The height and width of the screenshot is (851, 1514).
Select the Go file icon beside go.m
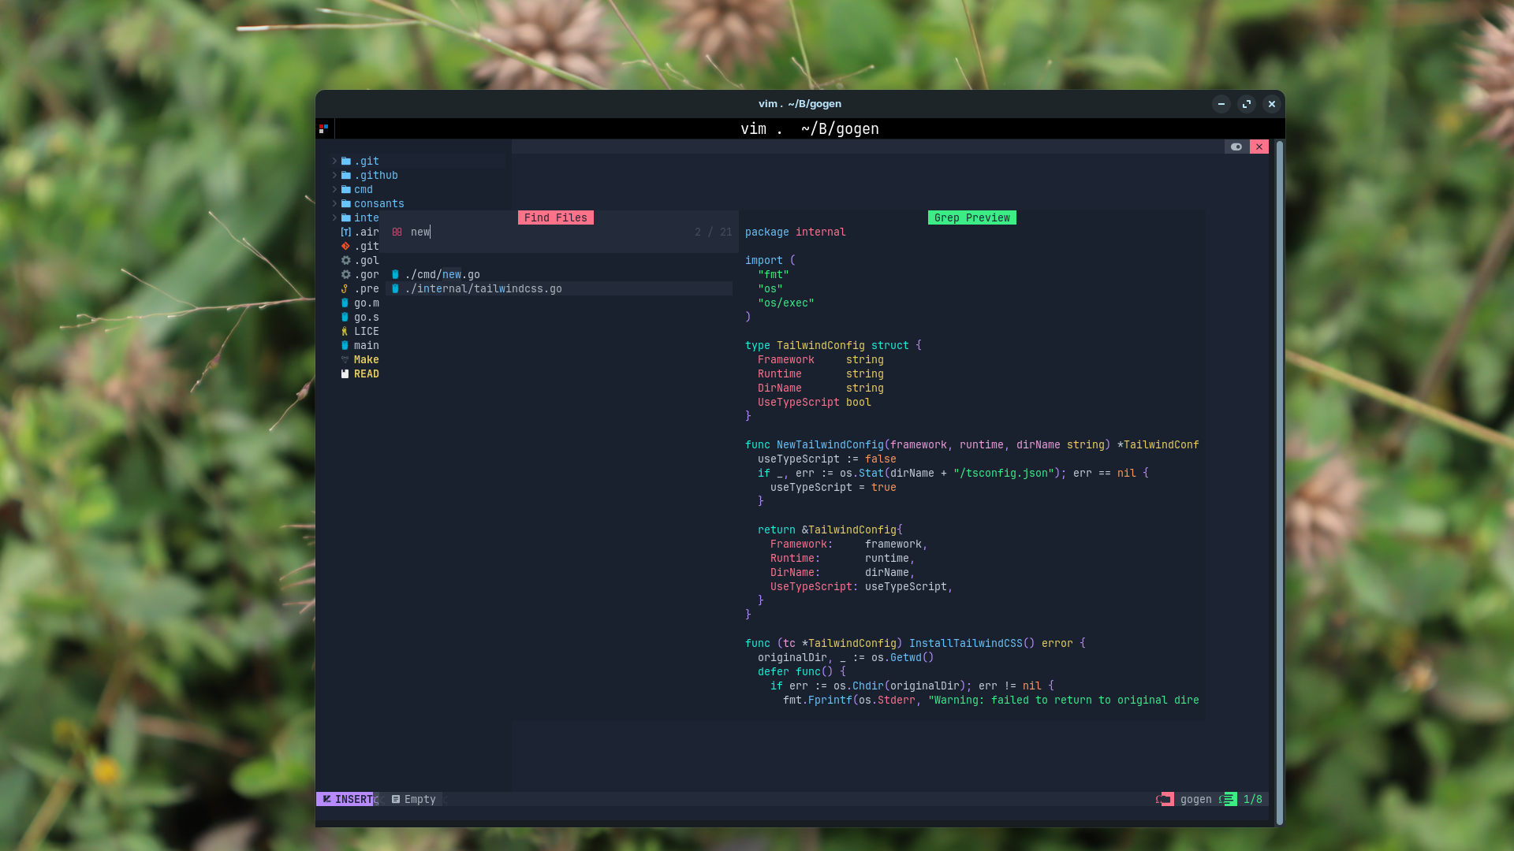pos(345,303)
